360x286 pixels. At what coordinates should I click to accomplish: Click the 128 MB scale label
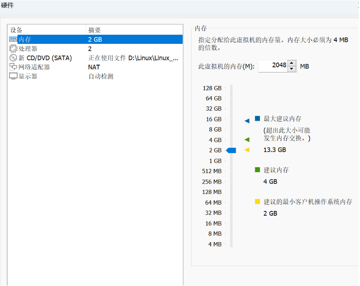coord(212,192)
